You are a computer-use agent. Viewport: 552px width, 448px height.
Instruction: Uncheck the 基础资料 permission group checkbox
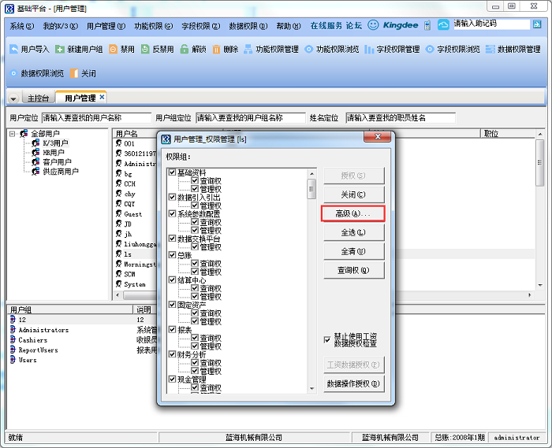[172, 172]
